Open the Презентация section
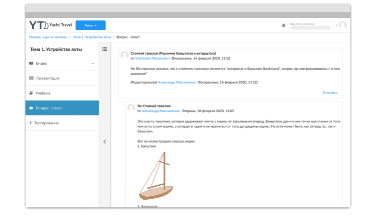Image resolution: width=384 pixels, height=216 pixels. (48, 78)
